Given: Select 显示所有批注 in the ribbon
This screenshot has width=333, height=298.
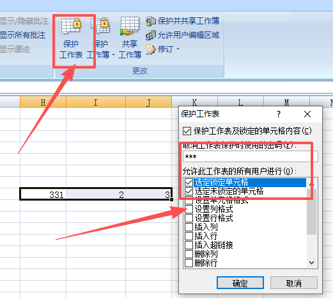Looking at the screenshot, I should [22, 35].
